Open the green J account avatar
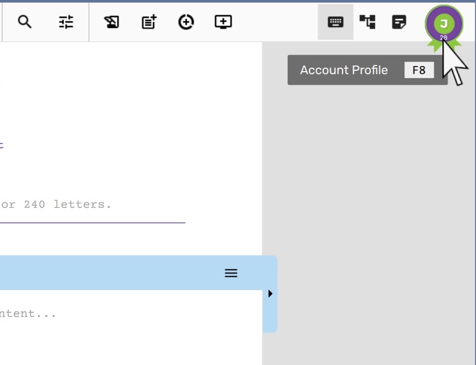The height and width of the screenshot is (365, 476). point(443,23)
